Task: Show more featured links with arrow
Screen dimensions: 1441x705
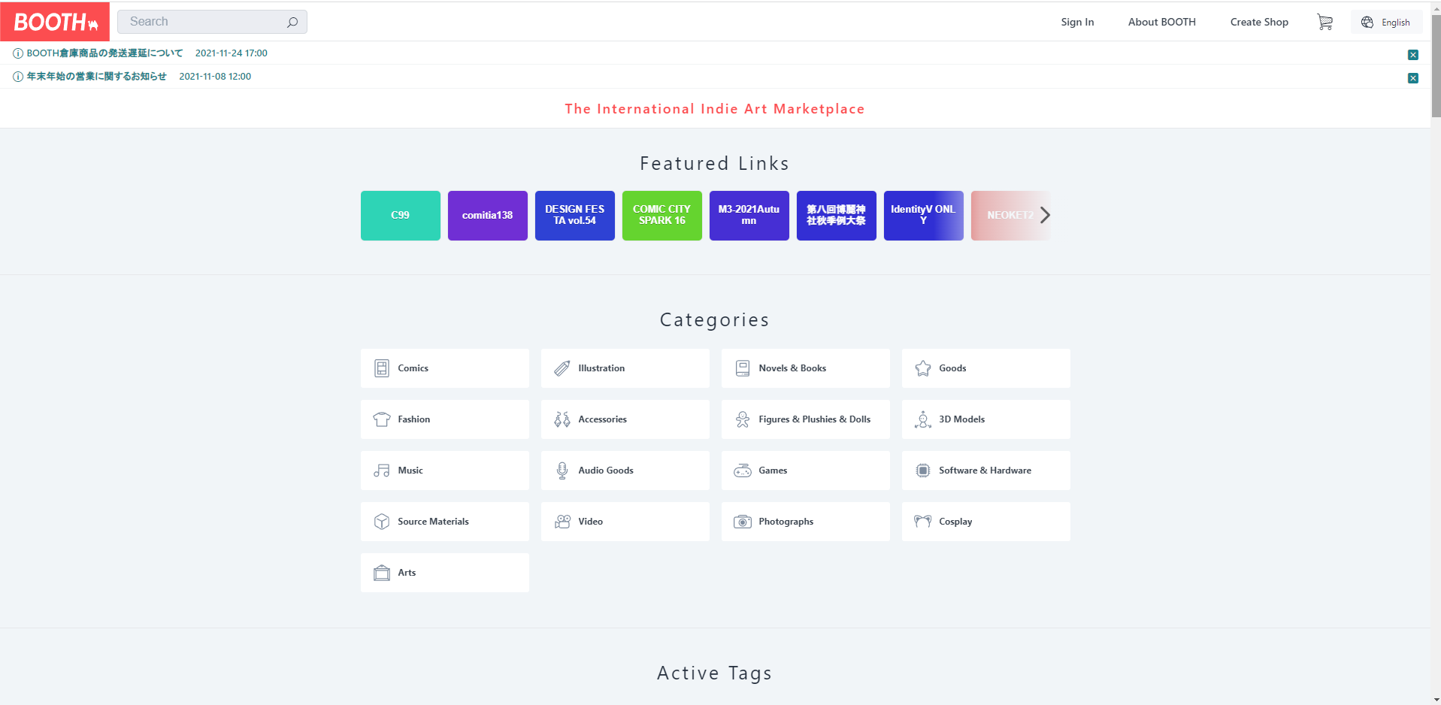Action: coord(1045,215)
